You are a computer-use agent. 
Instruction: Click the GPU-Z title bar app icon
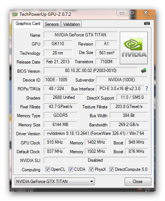click(x=15, y=14)
